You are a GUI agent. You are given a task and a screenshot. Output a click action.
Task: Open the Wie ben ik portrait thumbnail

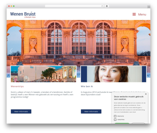(x=113, y=74)
